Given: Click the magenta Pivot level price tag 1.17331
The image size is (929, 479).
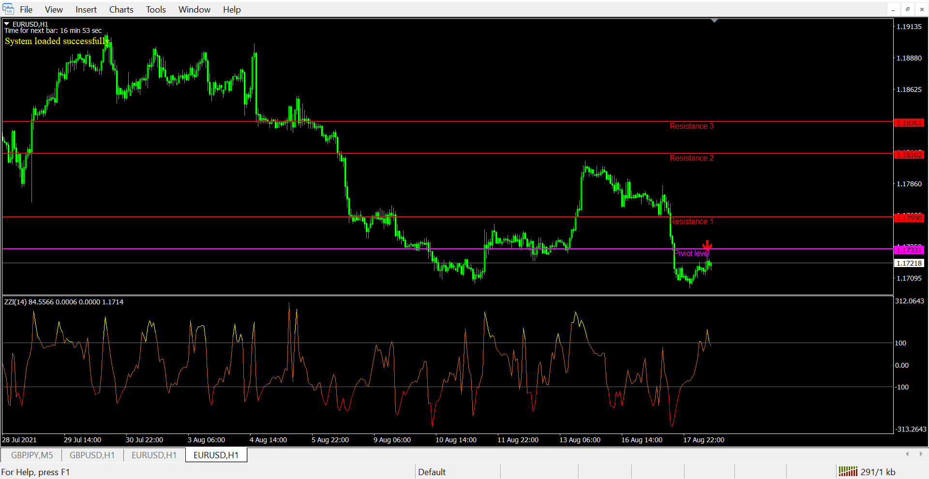Looking at the screenshot, I should pos(909,250).
